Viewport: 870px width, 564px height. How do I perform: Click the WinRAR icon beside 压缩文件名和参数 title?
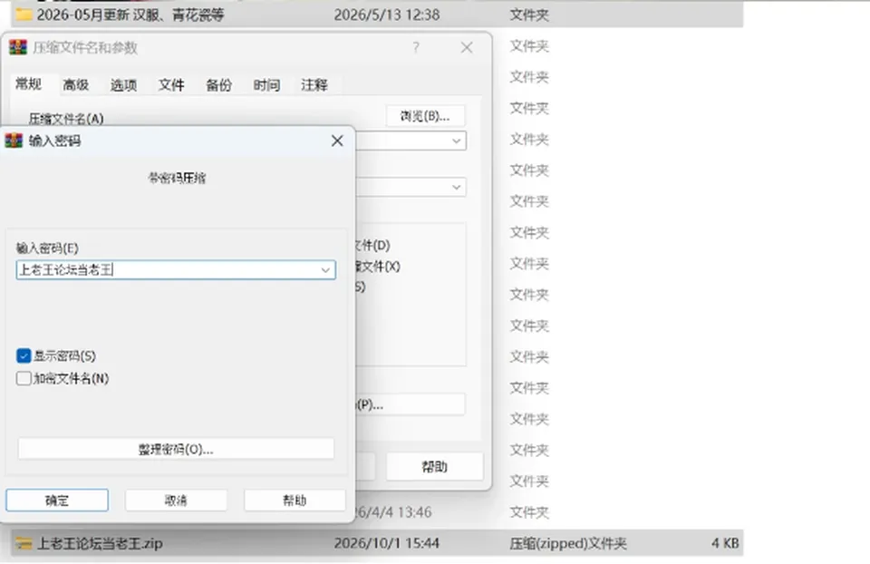[18, 48]
